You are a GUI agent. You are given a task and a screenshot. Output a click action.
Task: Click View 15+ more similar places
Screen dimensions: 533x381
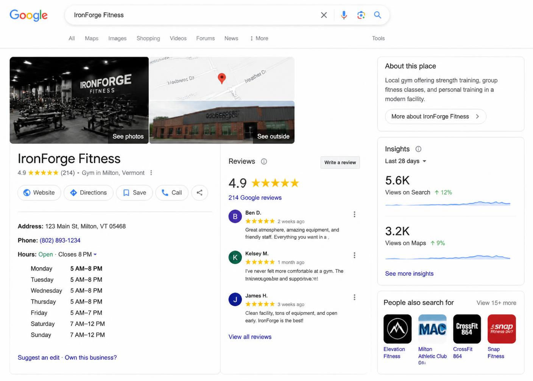pos(496,303)
